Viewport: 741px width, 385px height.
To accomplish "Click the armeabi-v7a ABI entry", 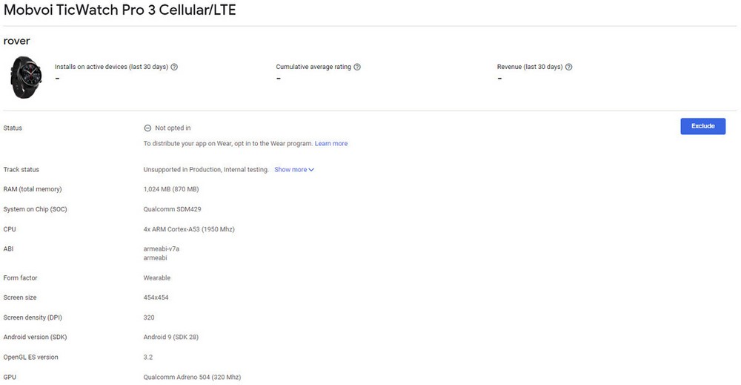I will click(x=161, y=249).
